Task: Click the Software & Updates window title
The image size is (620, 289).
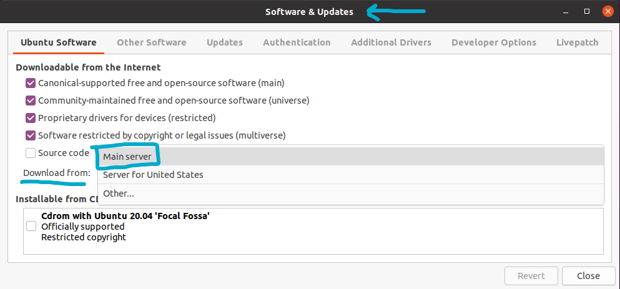Action: pyautogui.click(x=309, y=12)
